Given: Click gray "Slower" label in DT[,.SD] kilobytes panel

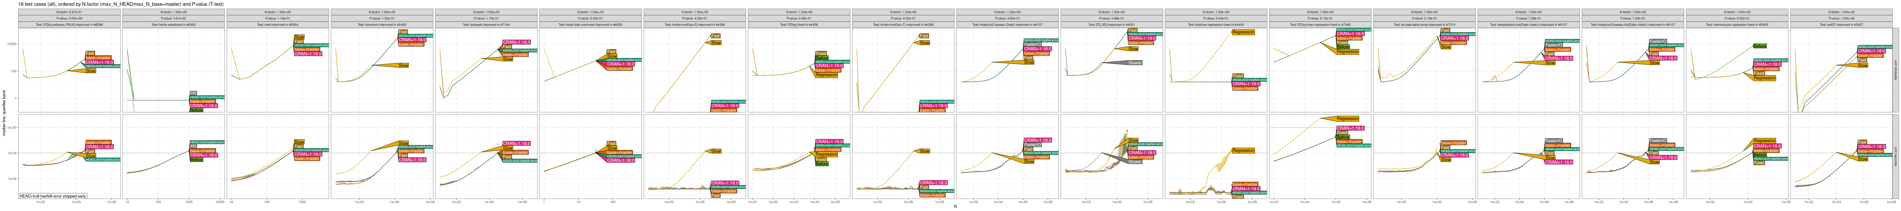Looking at the screenshot, I should click(1134, 63).
